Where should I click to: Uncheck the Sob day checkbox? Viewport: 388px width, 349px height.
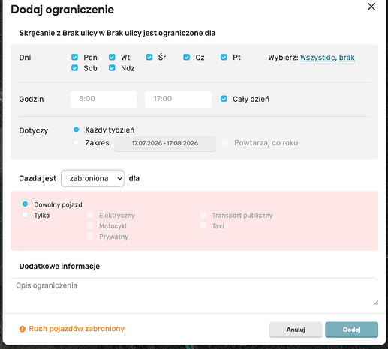click(x=74, y=68)
